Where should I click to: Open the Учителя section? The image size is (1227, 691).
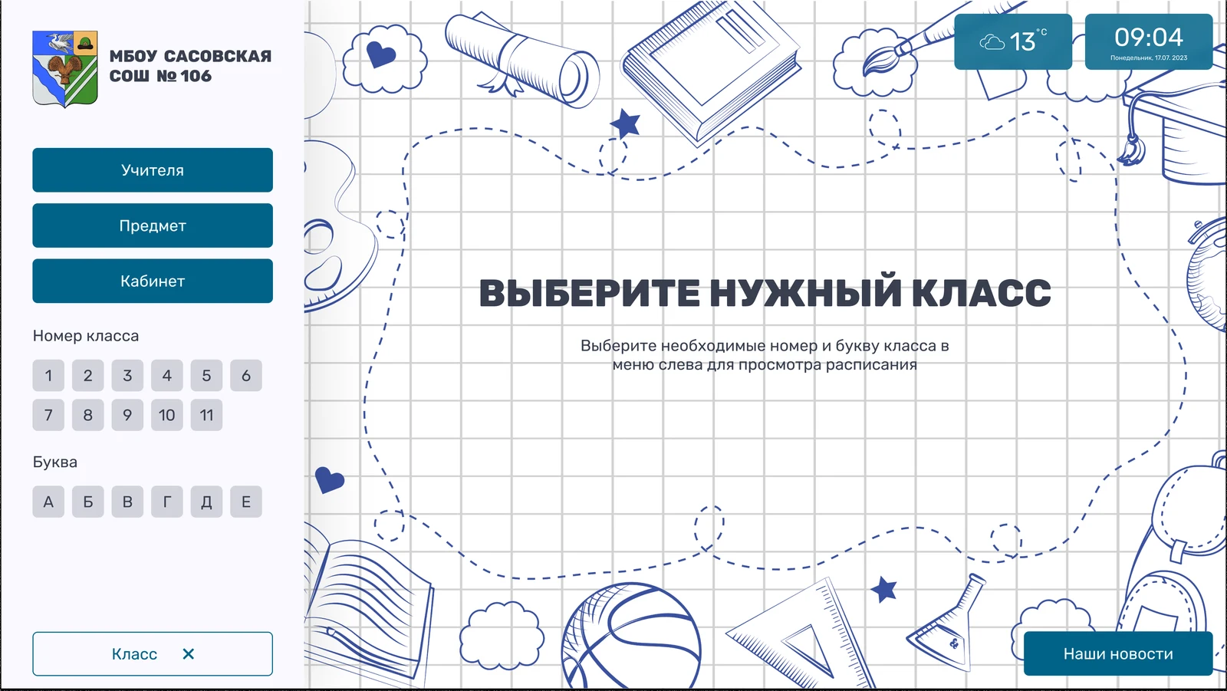coord(153,170)
